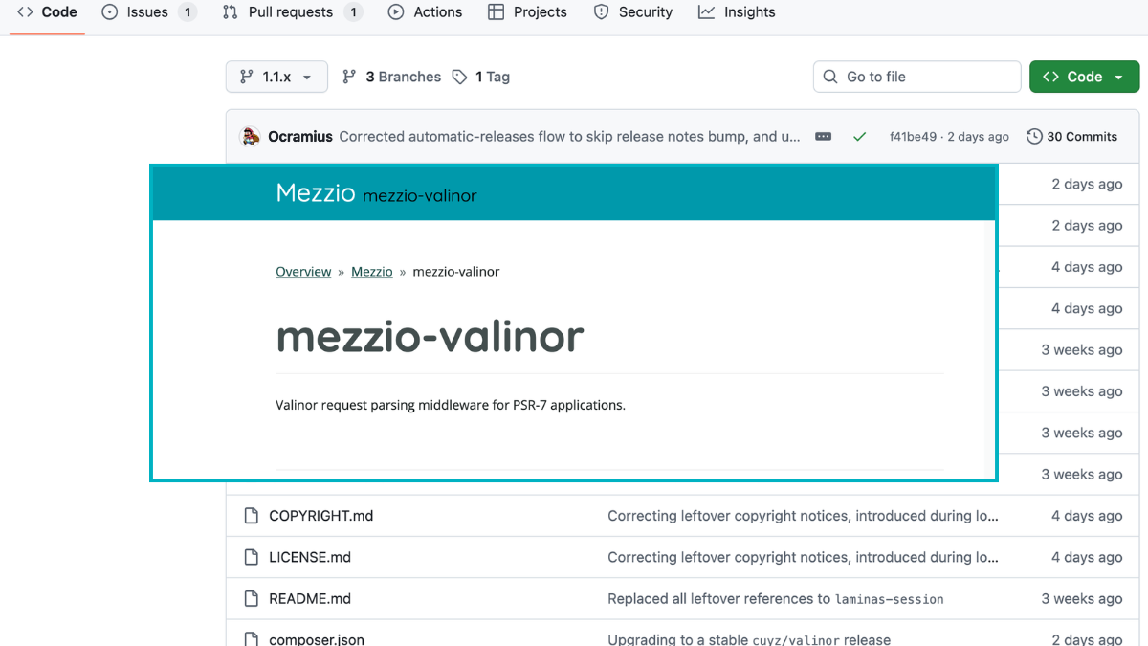Click the green checkmark build status icon
1148x646 pixels.
859,136
